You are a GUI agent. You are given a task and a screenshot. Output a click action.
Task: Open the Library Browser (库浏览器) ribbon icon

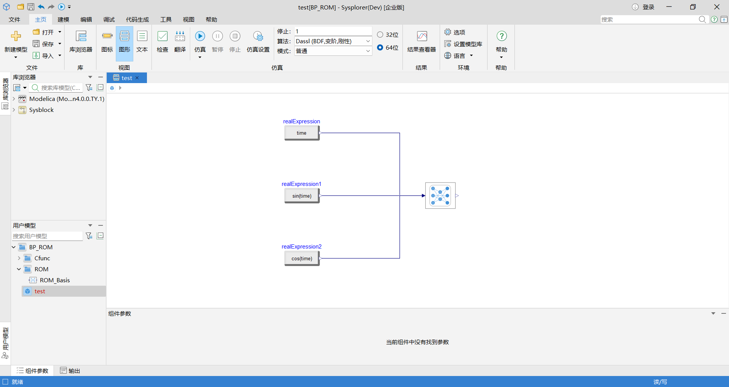tap(81, 36)
